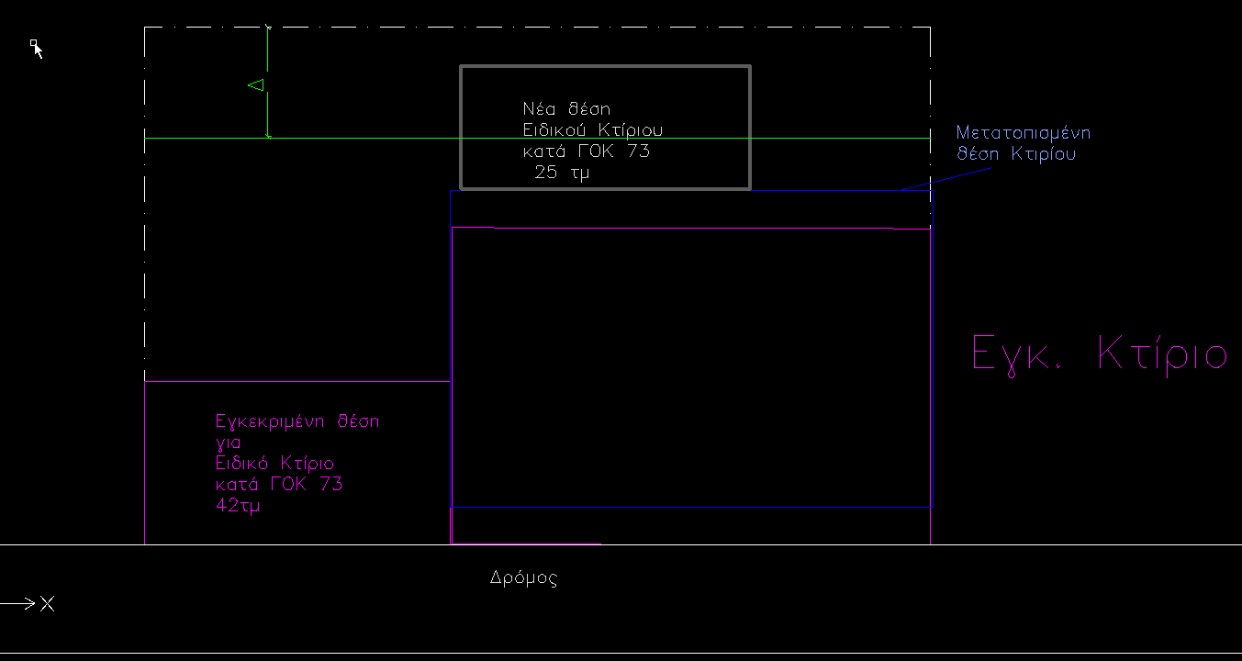Select the magenta "Εγκεκριμένη θέση" text
The height and width of the screenshot is (661, 1242).
[x=297, y=422]
